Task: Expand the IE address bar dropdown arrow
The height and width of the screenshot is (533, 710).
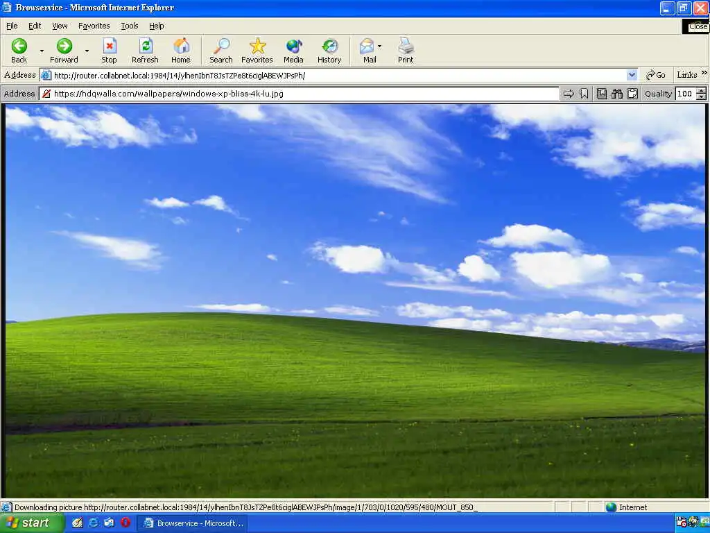Action: click(632, 75)
